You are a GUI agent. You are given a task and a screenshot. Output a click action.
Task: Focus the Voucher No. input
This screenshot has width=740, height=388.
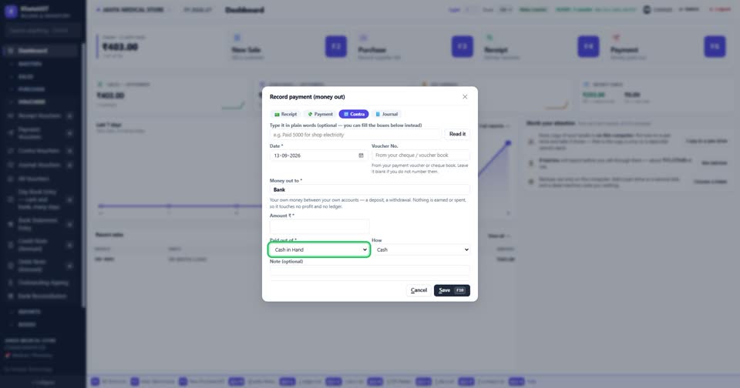[421, 155]
